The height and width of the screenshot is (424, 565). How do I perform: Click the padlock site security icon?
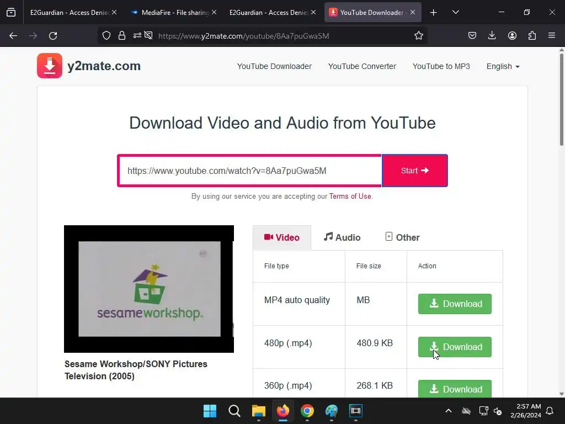122,36
